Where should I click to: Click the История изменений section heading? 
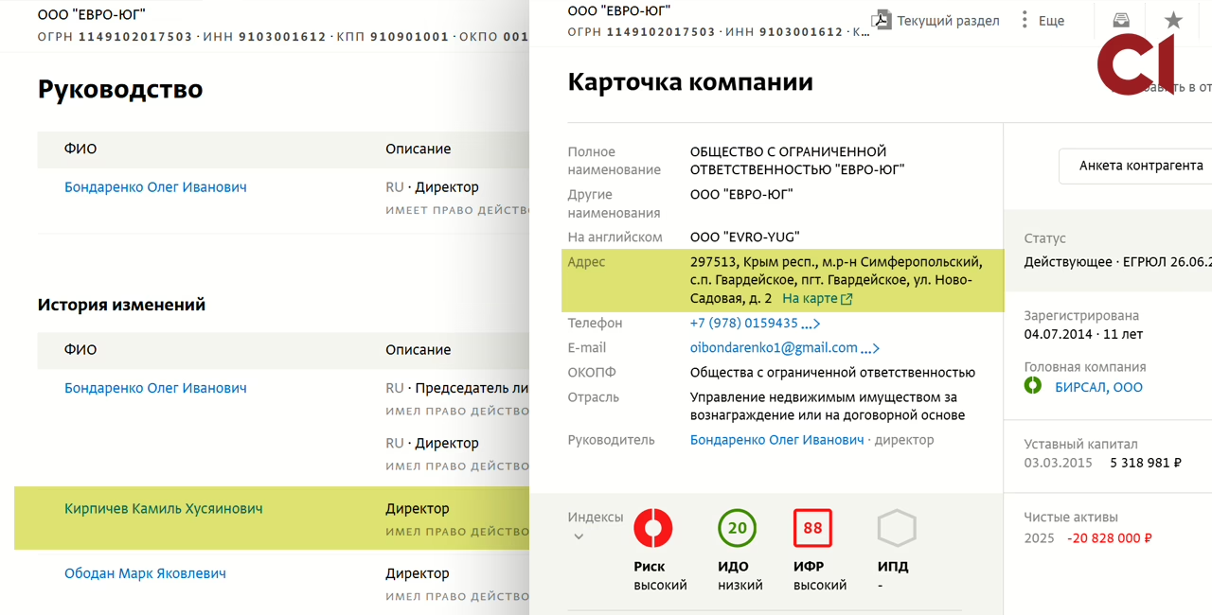pyautogui.click(x=121, y=305)
